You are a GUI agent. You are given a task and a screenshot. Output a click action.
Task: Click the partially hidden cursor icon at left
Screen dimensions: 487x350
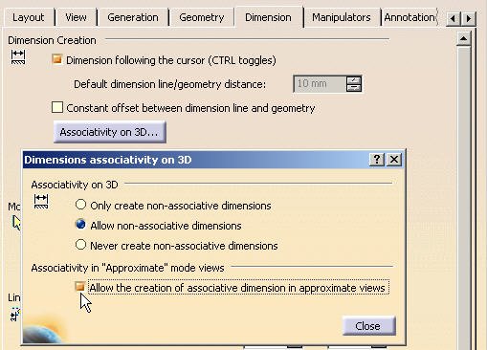click(16, 223)
